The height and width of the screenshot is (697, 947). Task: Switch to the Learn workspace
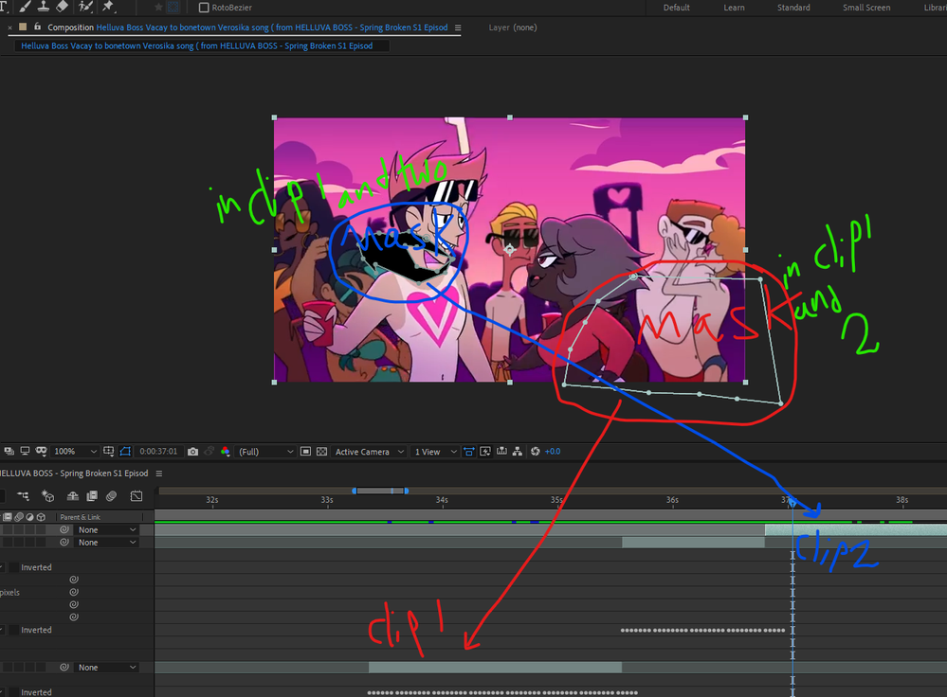[x=734, y=8]
